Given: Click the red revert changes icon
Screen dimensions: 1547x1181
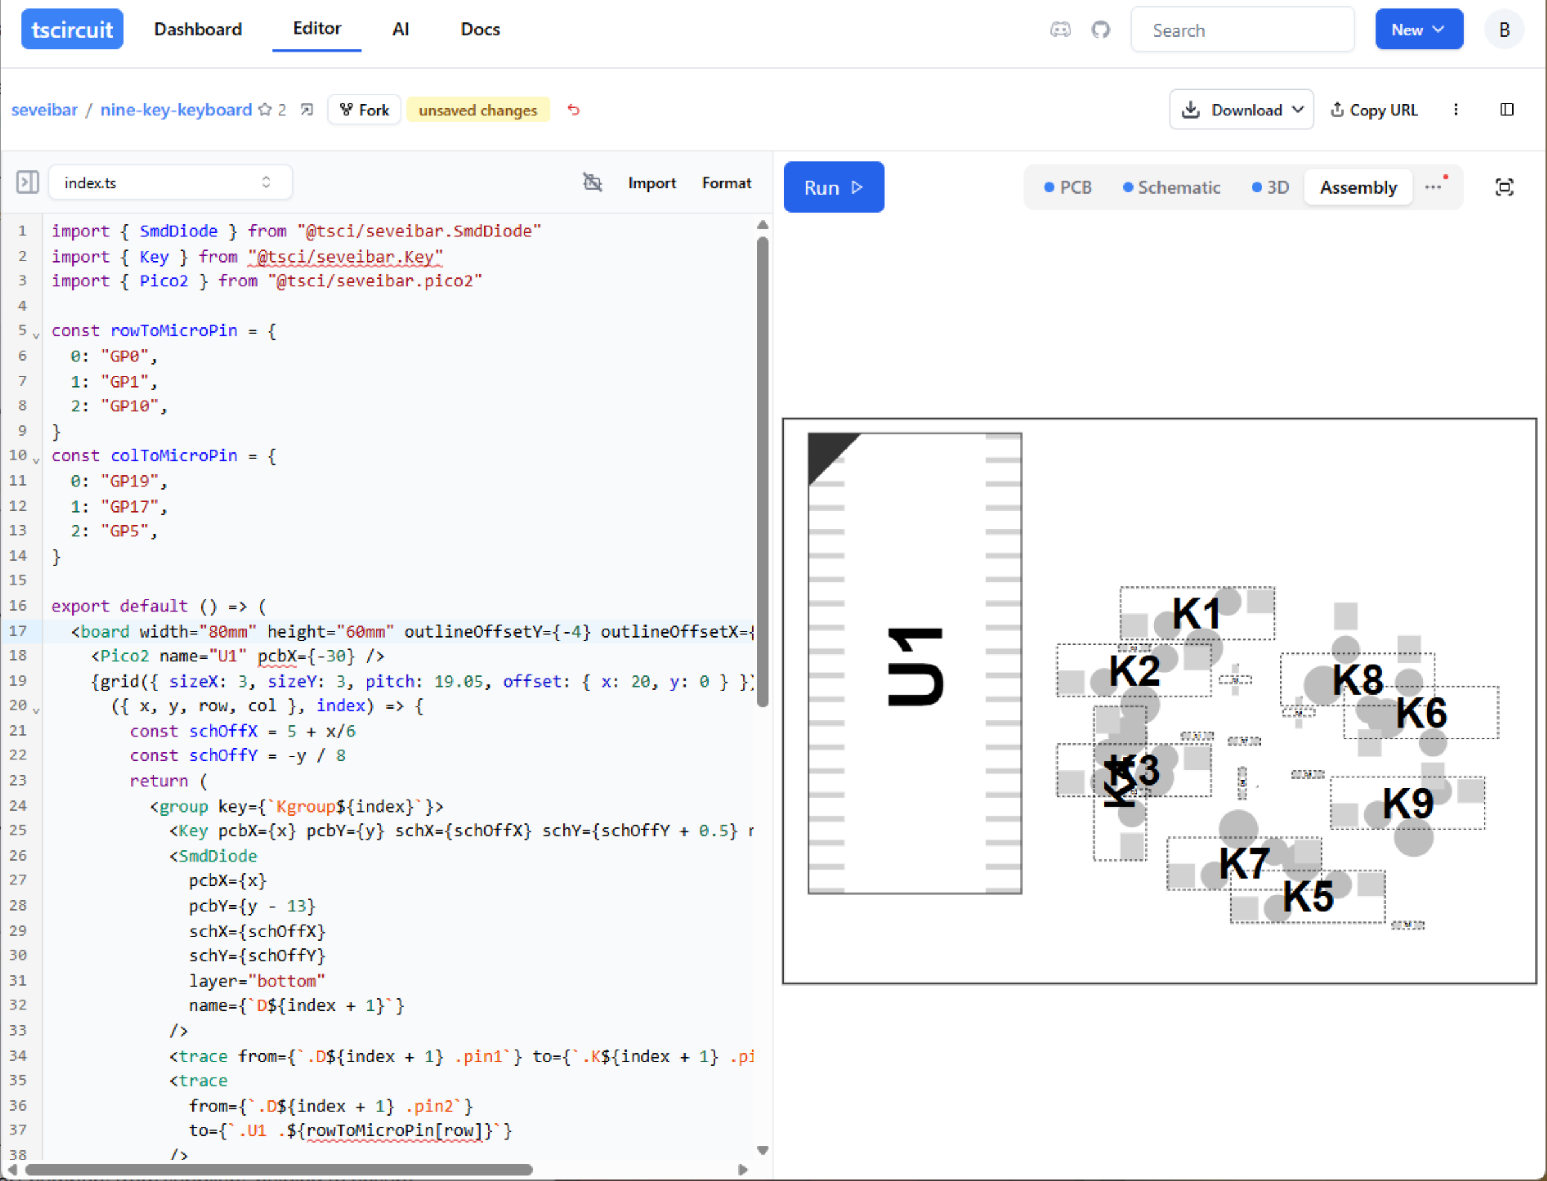Looking at the screenshot, I should pos(574,110).
